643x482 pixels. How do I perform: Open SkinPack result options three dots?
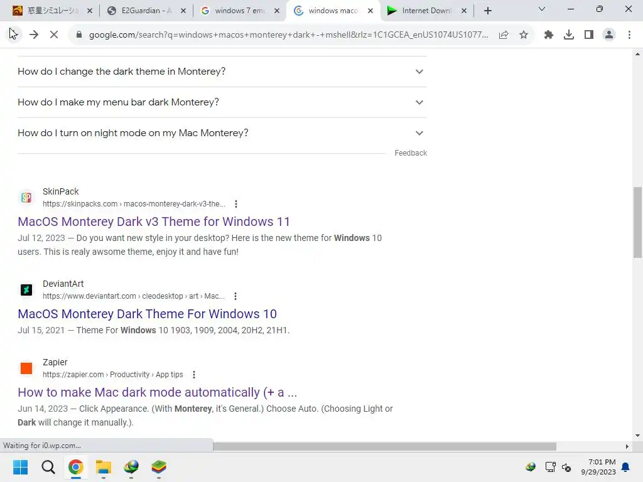tap(236, 204)
